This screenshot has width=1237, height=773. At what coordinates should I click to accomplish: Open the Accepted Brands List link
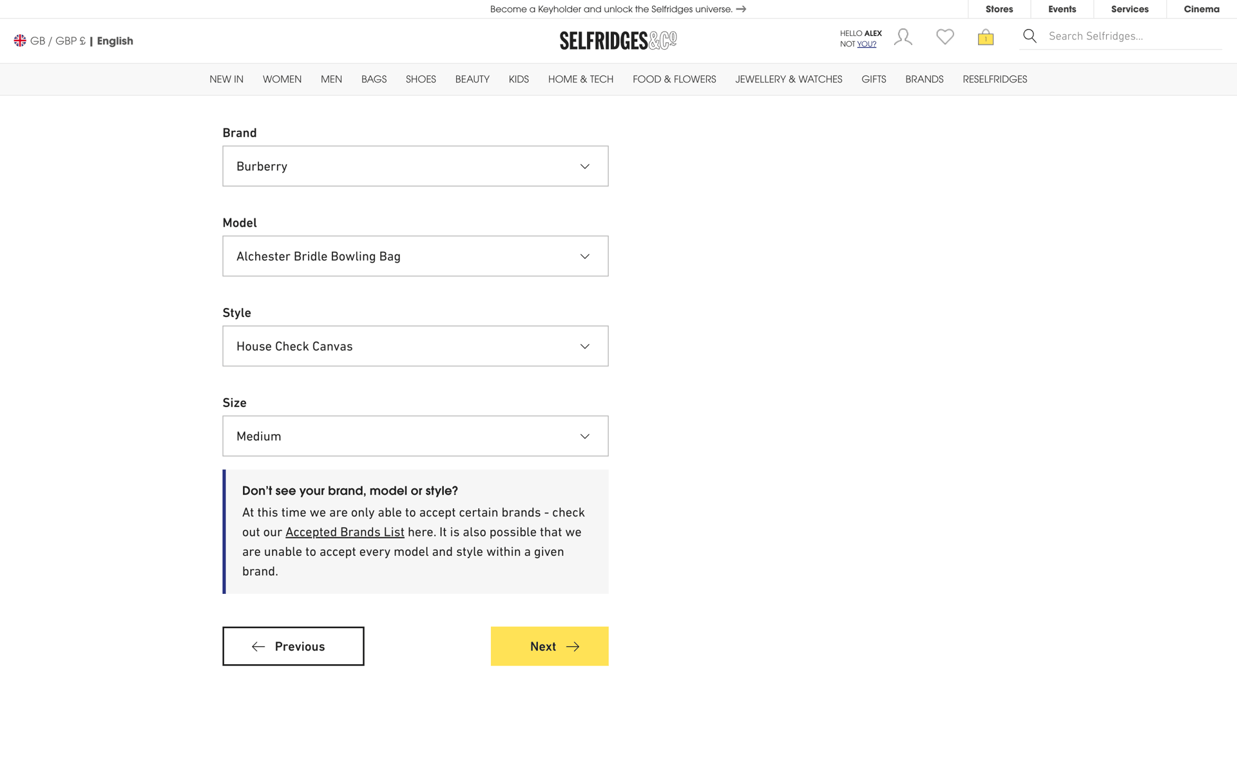tap(345, 532)
